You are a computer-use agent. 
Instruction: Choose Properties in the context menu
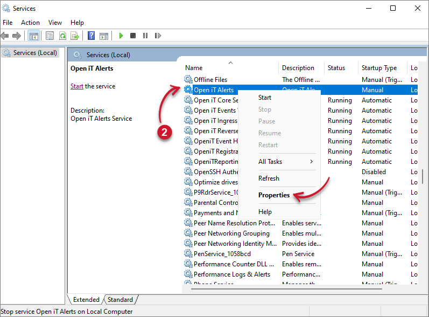(274, 195)
